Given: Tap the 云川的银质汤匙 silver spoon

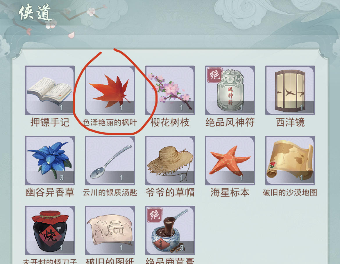Looking at the screenshot, I should (110, 160).
